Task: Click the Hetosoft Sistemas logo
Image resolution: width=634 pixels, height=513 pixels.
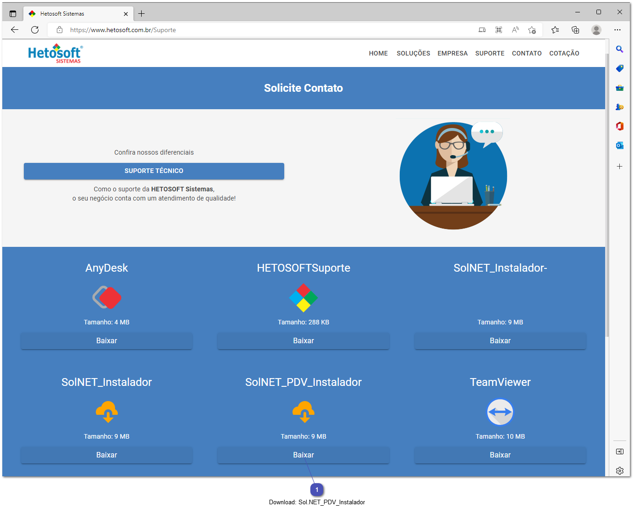Action: (x=55, y=53)
